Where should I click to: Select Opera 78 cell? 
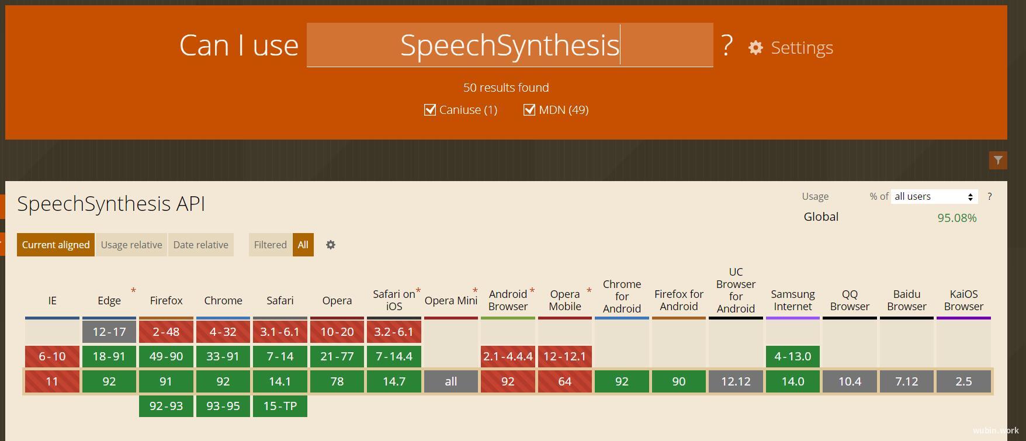click(x=337, y=381)
